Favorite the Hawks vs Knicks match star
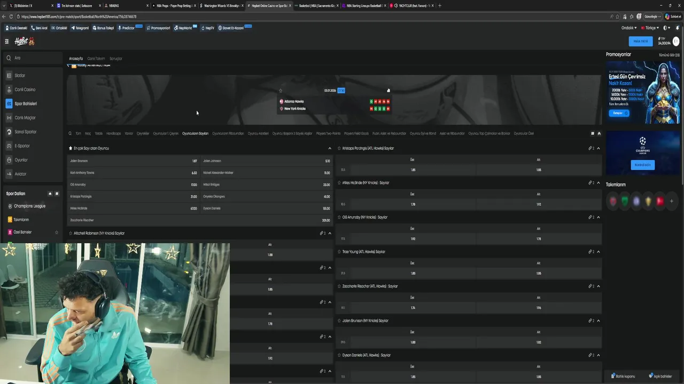684x384 pixels. click(281, 91)
